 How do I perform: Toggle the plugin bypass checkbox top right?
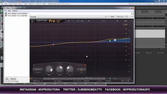[x=132, y=17]
